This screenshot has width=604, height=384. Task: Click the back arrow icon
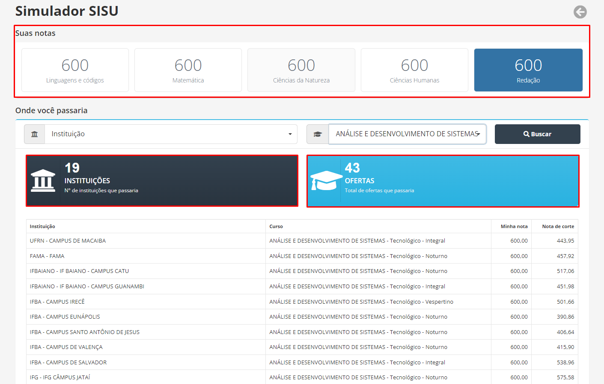coord(580,12)
